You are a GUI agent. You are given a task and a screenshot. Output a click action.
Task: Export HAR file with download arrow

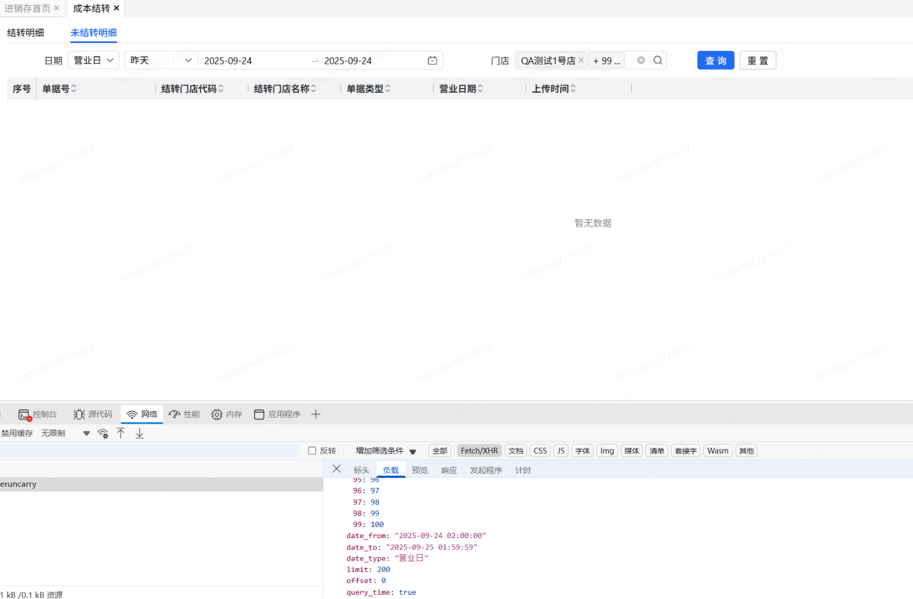[x=139, y=434]
